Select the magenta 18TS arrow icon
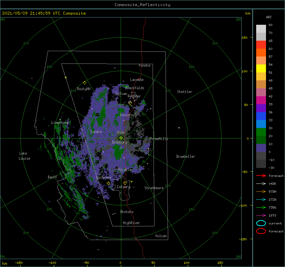The image size is (285, 267). click(261, 215)
